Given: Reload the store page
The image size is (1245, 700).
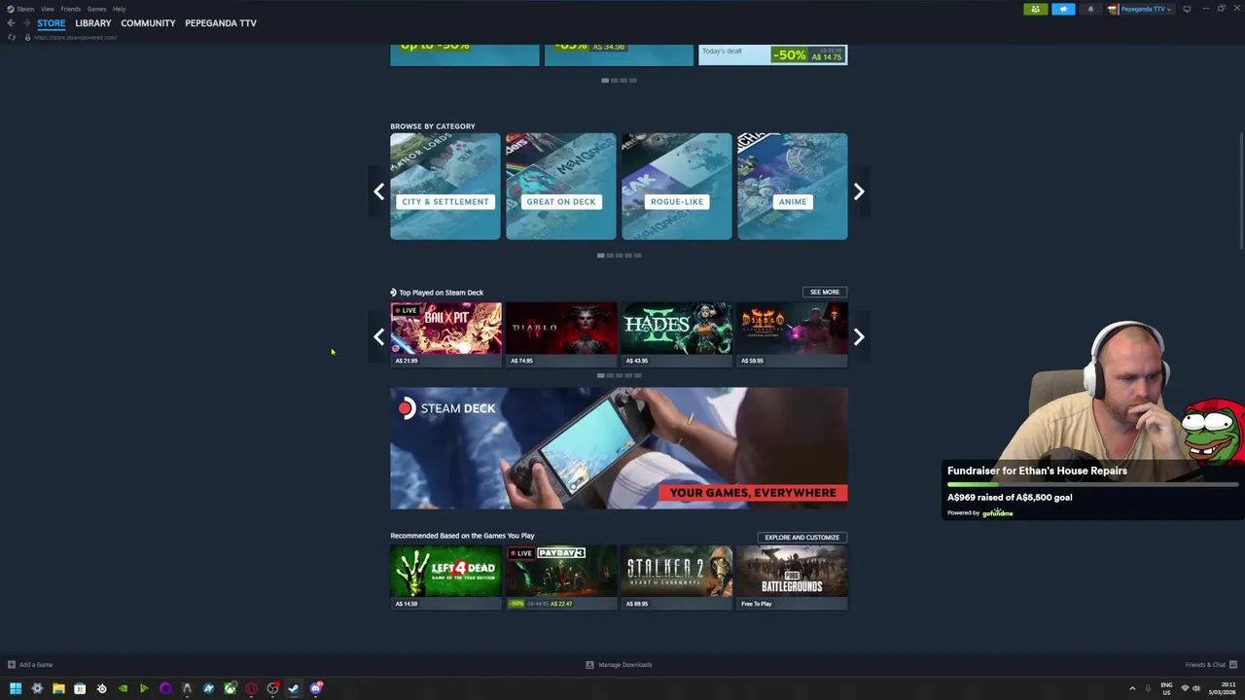Looking at the screenshot, I should click(x=11, y=37).
